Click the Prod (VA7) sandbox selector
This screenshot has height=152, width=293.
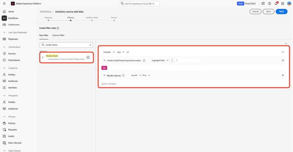pos(246,4)
